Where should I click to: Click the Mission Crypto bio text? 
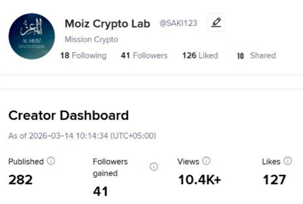coord(91,39)
